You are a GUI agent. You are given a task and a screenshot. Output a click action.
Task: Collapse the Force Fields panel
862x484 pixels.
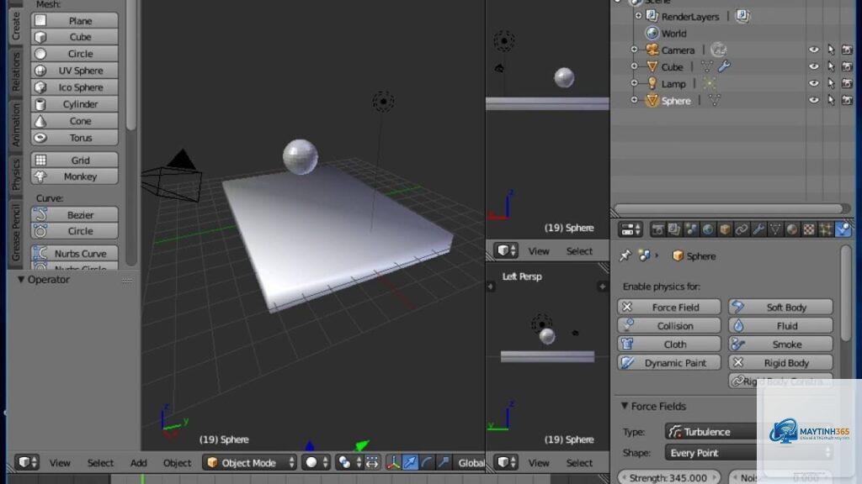[625, 406]
